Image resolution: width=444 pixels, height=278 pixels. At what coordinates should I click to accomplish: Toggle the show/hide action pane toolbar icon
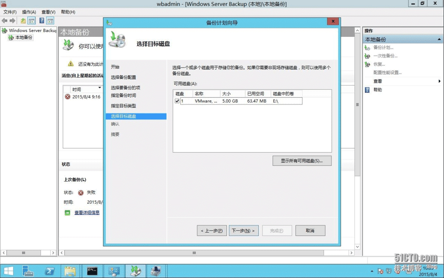[x=50, y=21]
